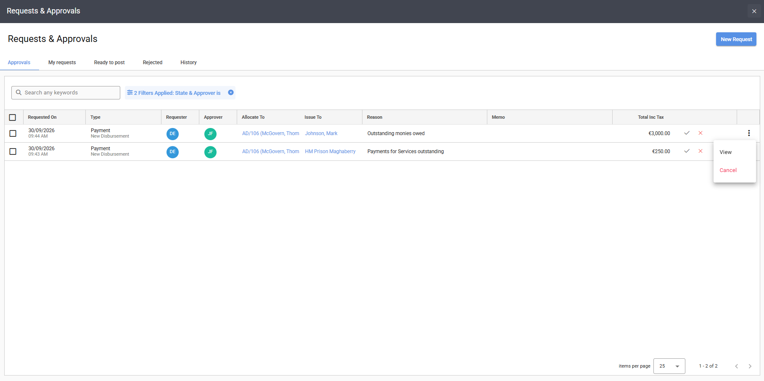
Task: Open AD/106 link in Johnson, Mark row
Action: coord(270,133)
